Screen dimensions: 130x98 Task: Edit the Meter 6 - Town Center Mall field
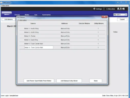pyautogui.click(x=39, y=47)
